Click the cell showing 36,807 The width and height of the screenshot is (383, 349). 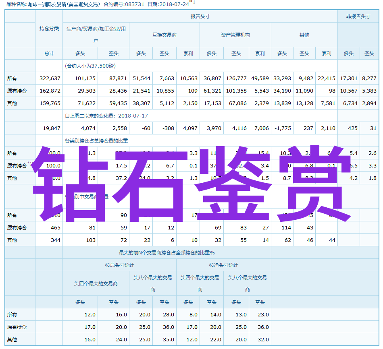(212, 78)
